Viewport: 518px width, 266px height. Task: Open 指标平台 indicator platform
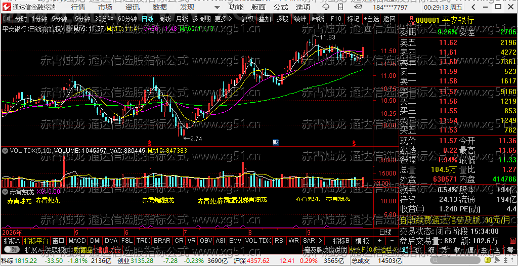coord(36,241)
